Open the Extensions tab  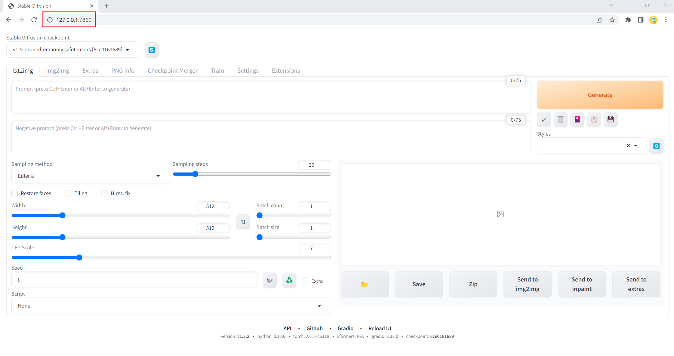(x=286, y=71)
